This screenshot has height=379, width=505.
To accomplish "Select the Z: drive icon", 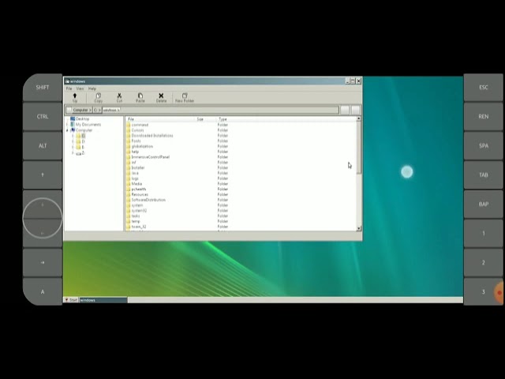I will [78, 153].
